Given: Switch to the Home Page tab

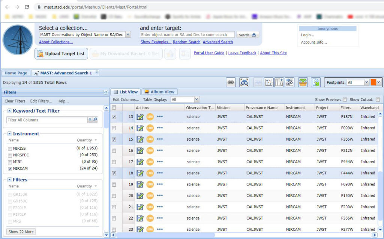Looking at the screenshot, I should 16,73.
